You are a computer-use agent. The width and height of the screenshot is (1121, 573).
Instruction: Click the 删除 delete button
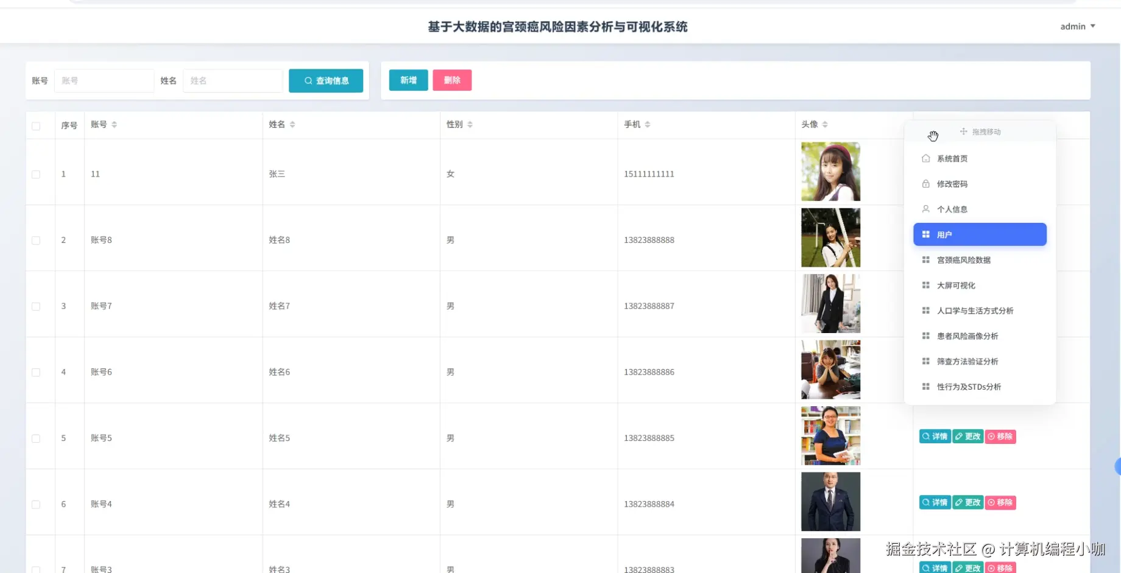[x=452, y=80]
